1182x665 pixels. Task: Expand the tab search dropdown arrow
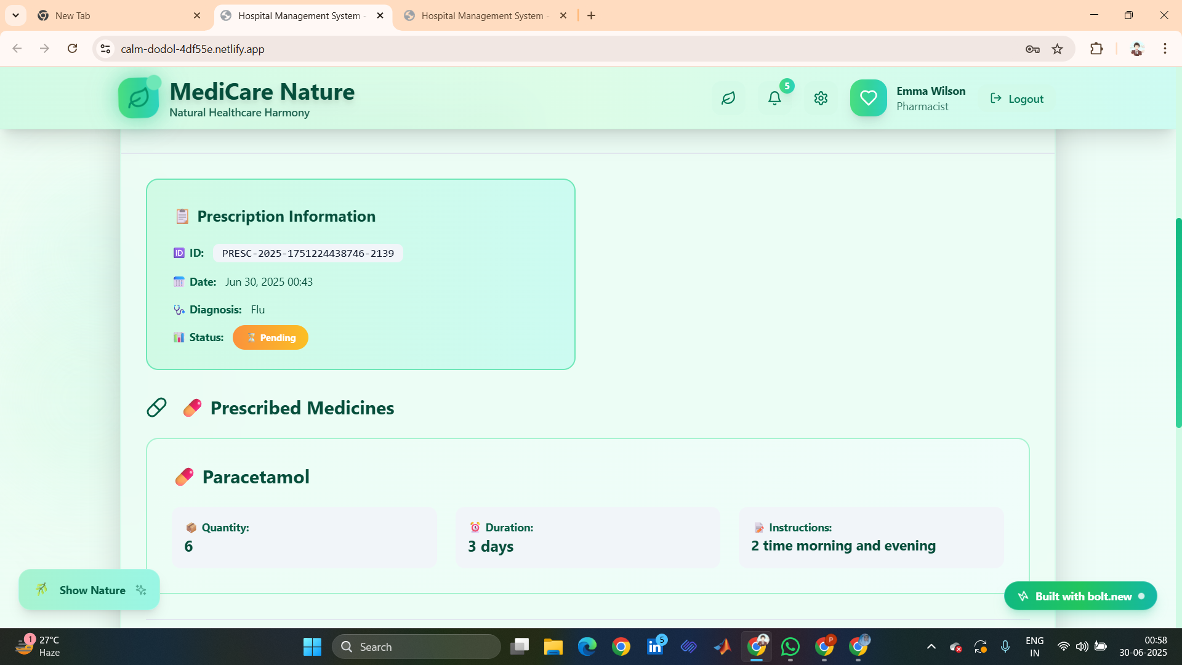tap(15, 15)
